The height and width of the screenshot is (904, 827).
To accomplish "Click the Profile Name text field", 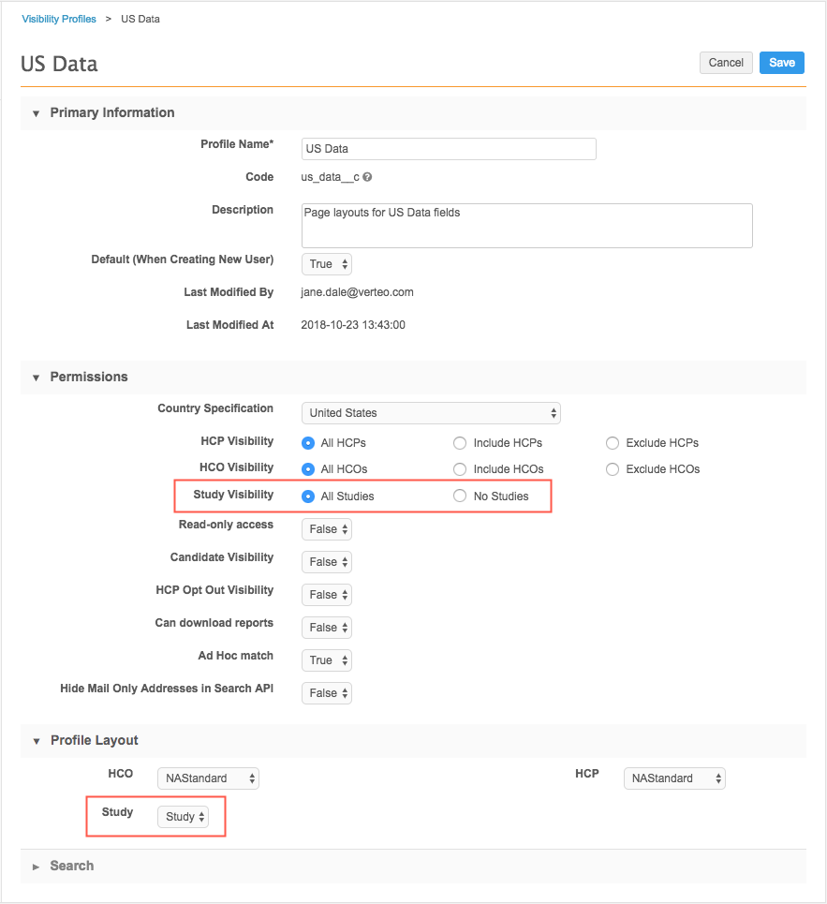I will click(x=449, y=149).
